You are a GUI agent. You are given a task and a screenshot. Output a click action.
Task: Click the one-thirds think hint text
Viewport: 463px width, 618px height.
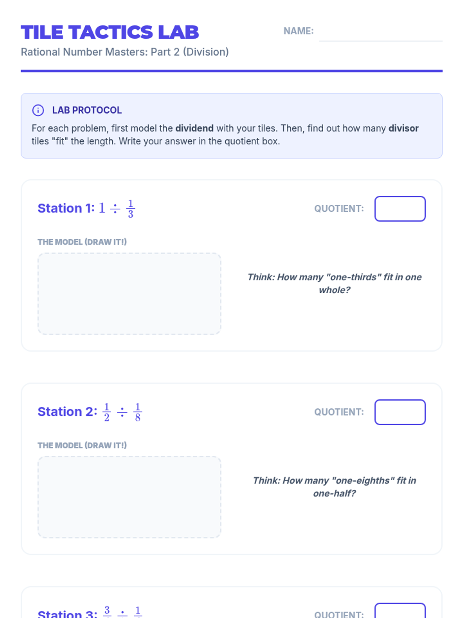pyautogui.click(x=334, y=283)
